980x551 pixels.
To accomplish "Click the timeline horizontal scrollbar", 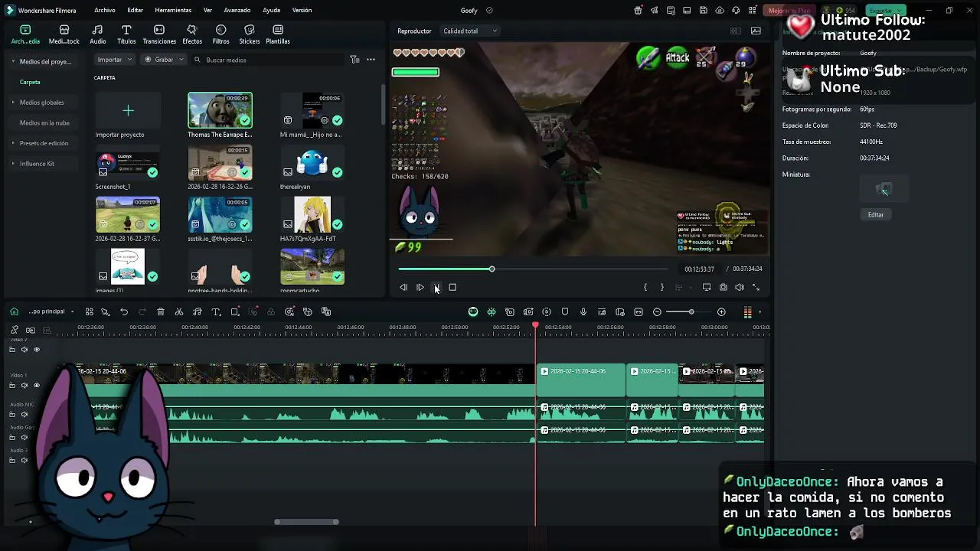I will tap(306, 522).
